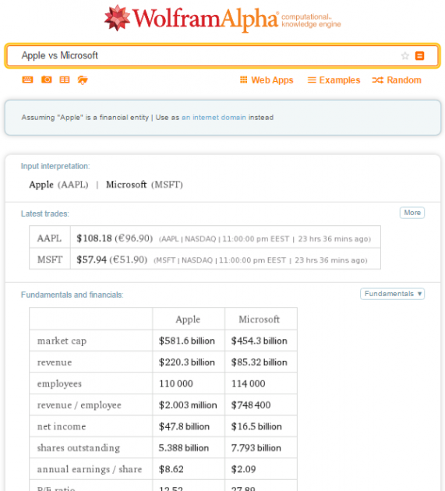445x491 pixels.
Task: Click the $2.003 million value
Action: 188,405
